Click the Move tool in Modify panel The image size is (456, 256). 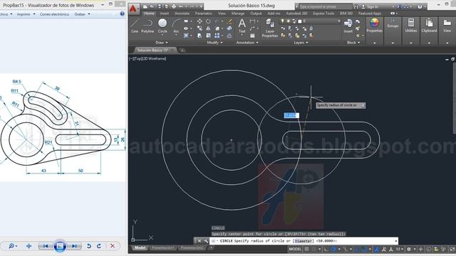(x=199, y=21)
